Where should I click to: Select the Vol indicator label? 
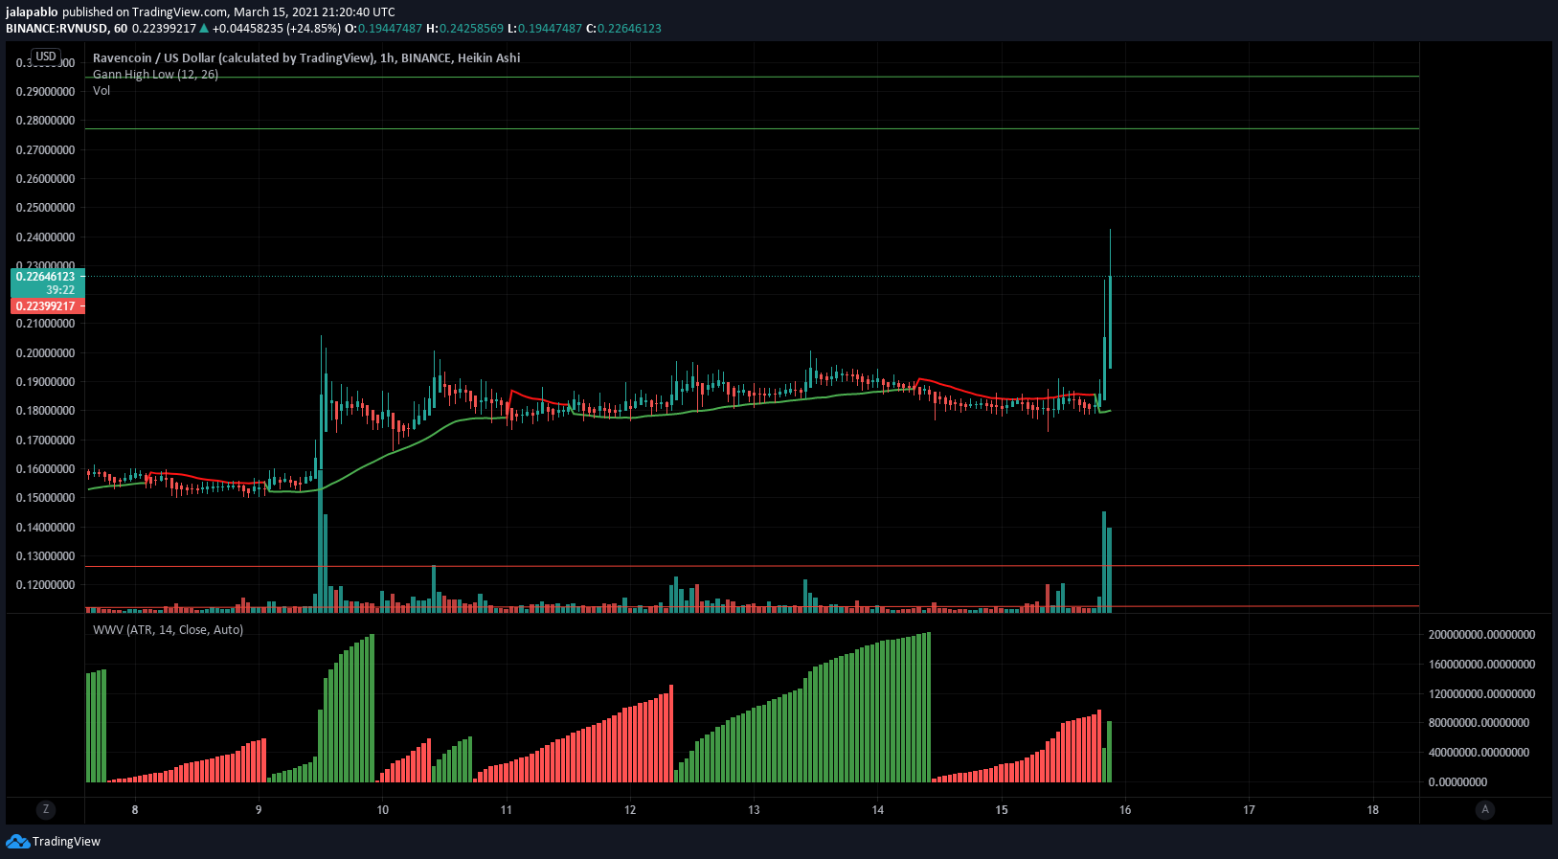(x=102, y=91)
